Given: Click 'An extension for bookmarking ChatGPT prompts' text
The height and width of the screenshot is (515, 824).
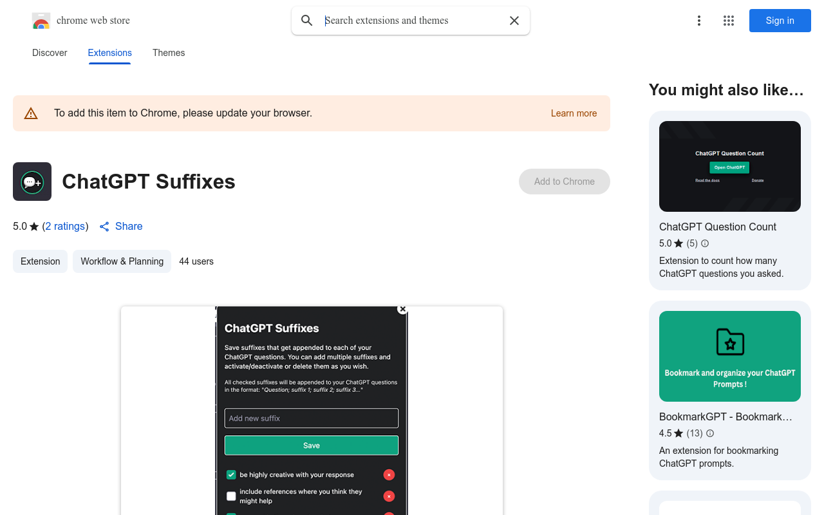Looking at the screenshot, I should coord(718,457).
